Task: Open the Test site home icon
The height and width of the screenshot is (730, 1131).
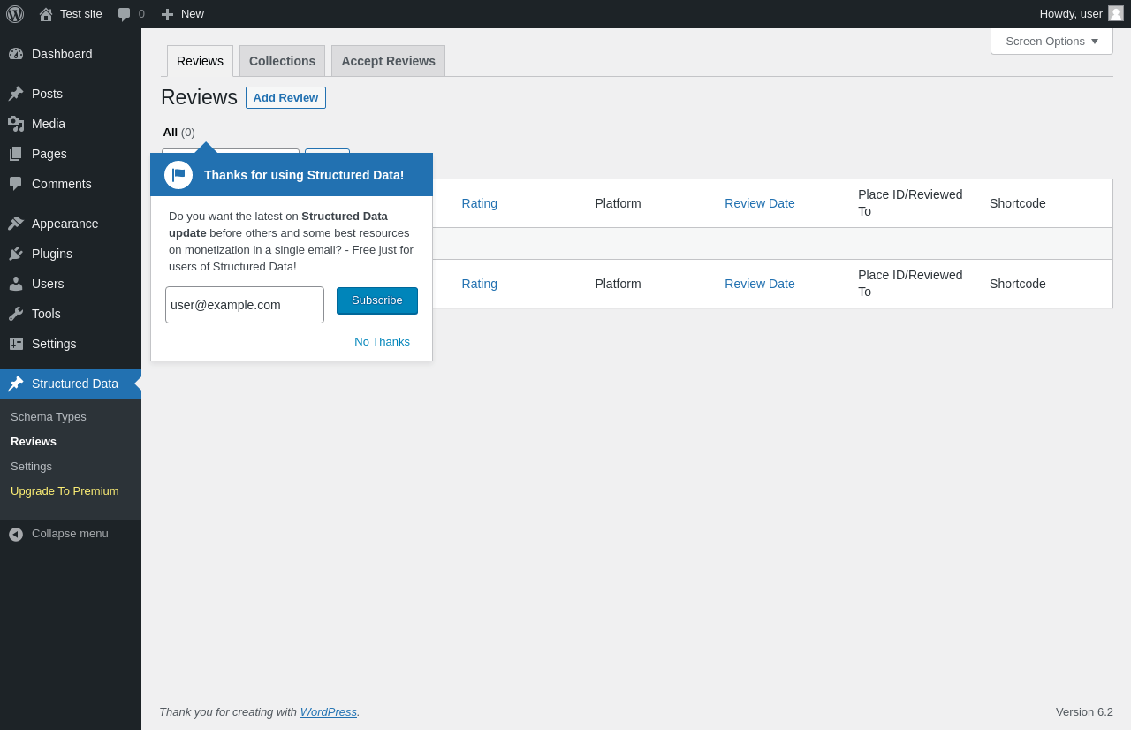Action: [x=46, y=14]
